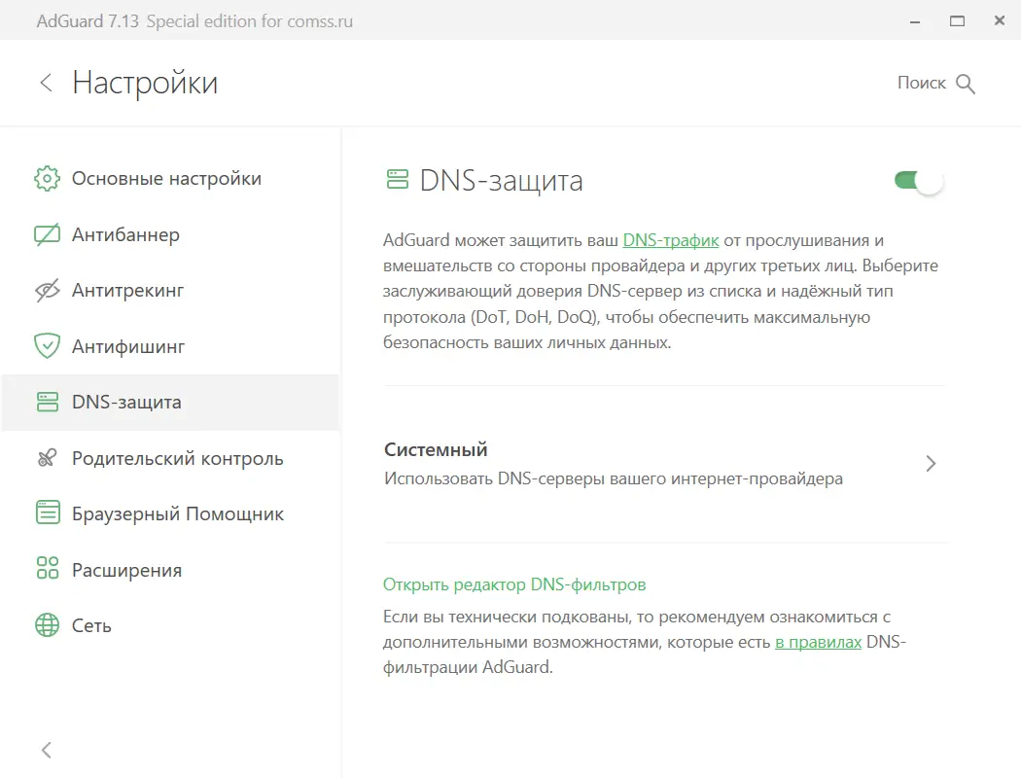Click text Использовать DNS-серверы вашего интернет-провайдера
The width and height of the screenshot is (1021, 778).
pyautogui.click(x=614, y=478)
